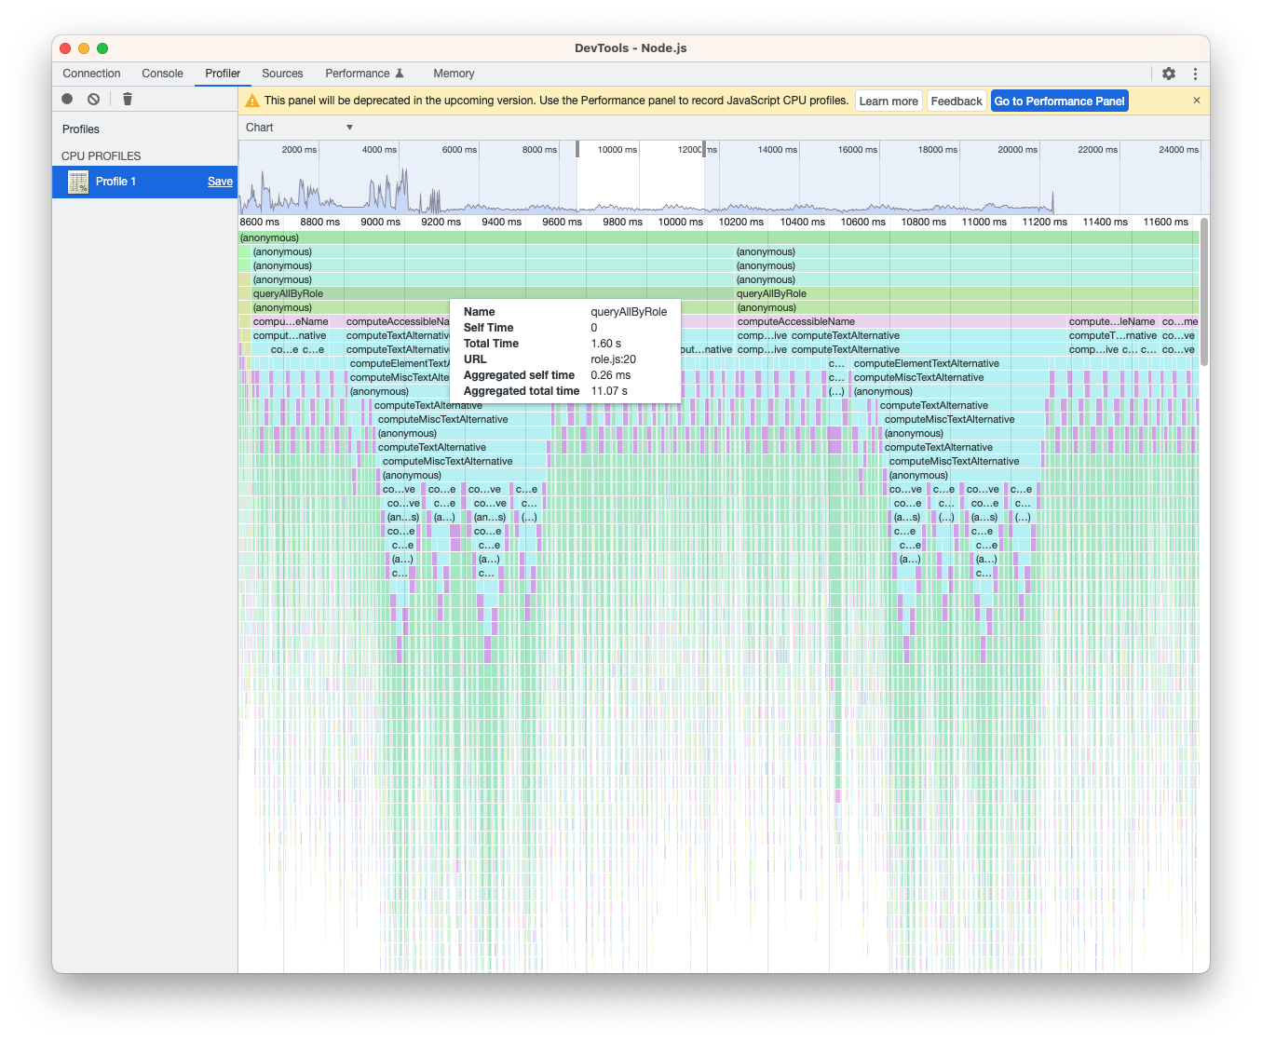Grab the left overview window handle
Screen dimensions: 1262x1042
[x=577, y=149]
